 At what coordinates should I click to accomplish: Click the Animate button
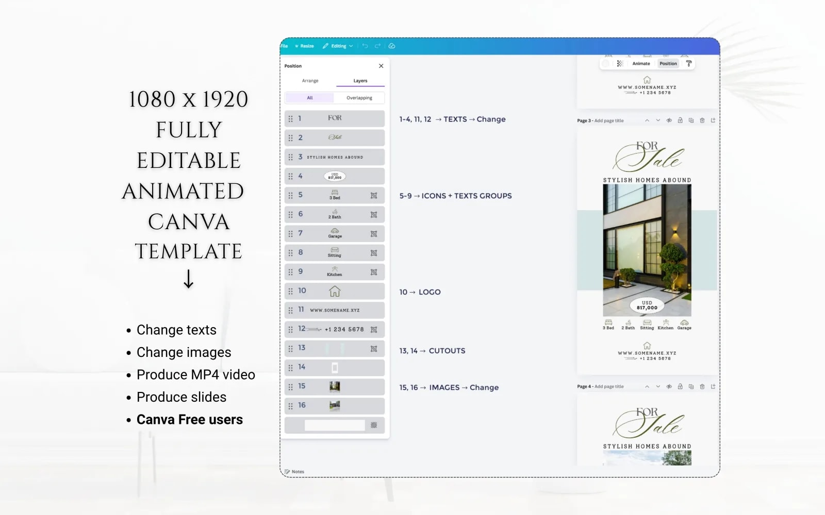pos(641,64)
